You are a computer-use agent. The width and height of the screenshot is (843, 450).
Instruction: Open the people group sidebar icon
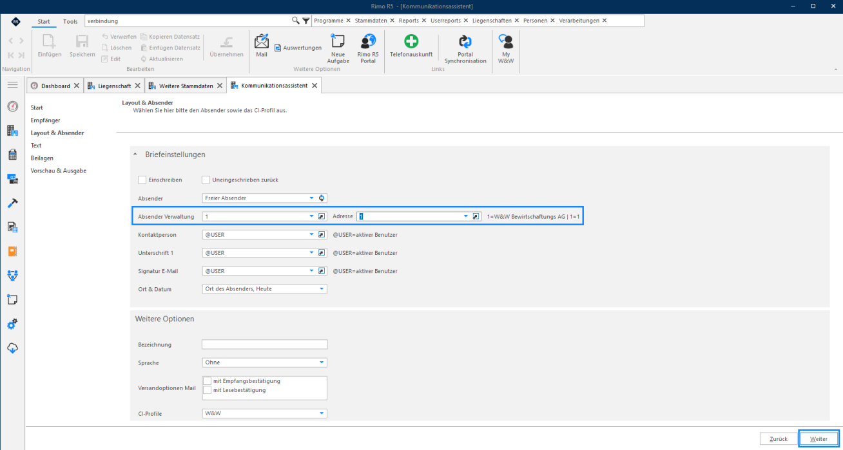[12, 276]
